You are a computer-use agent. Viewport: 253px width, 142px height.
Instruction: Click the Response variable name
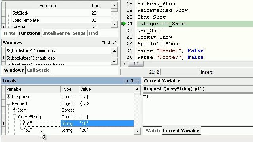click(21, 97)
